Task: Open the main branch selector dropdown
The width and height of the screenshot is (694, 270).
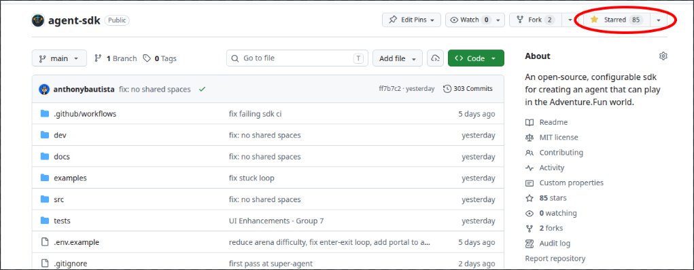Action: (59, 58)
